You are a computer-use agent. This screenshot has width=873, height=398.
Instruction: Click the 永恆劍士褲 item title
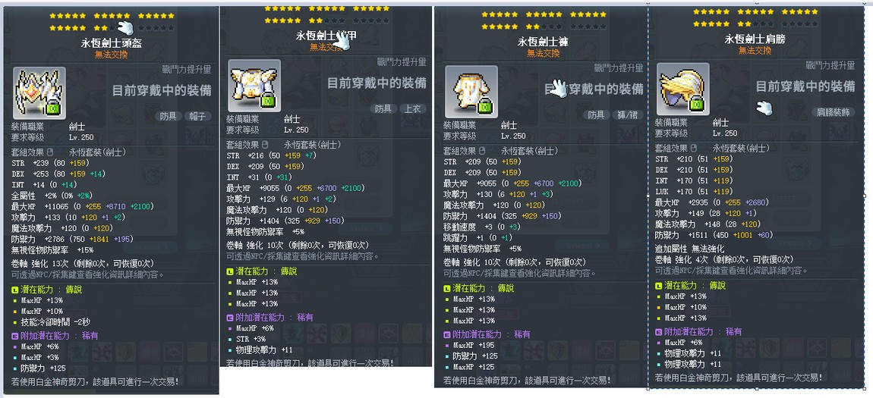[543, 42]
